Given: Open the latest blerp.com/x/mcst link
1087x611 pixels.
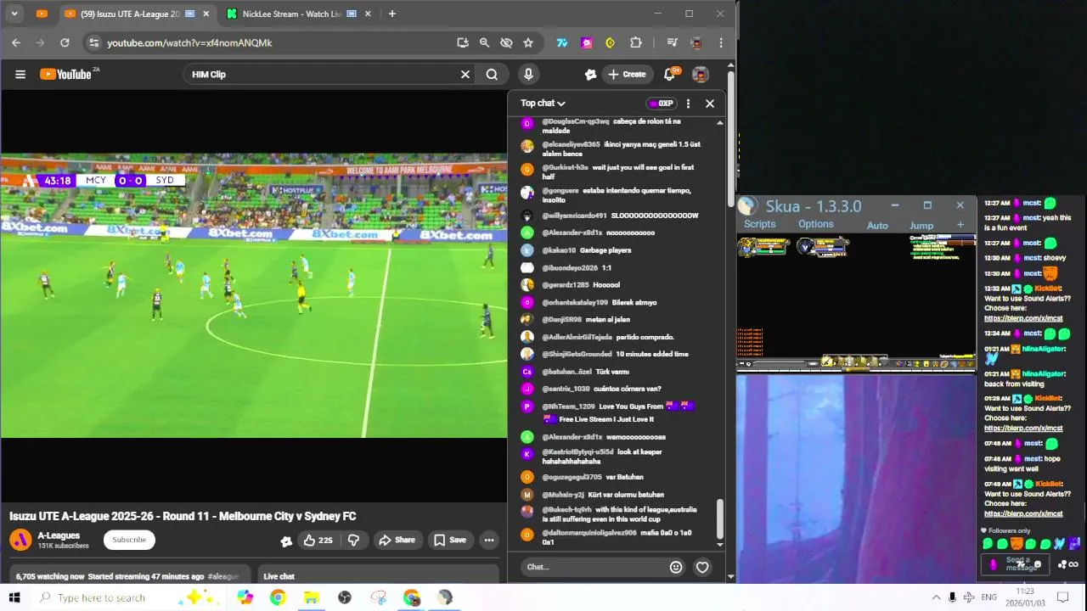Looking at the screenshot, I should [x=1023, y=513].
